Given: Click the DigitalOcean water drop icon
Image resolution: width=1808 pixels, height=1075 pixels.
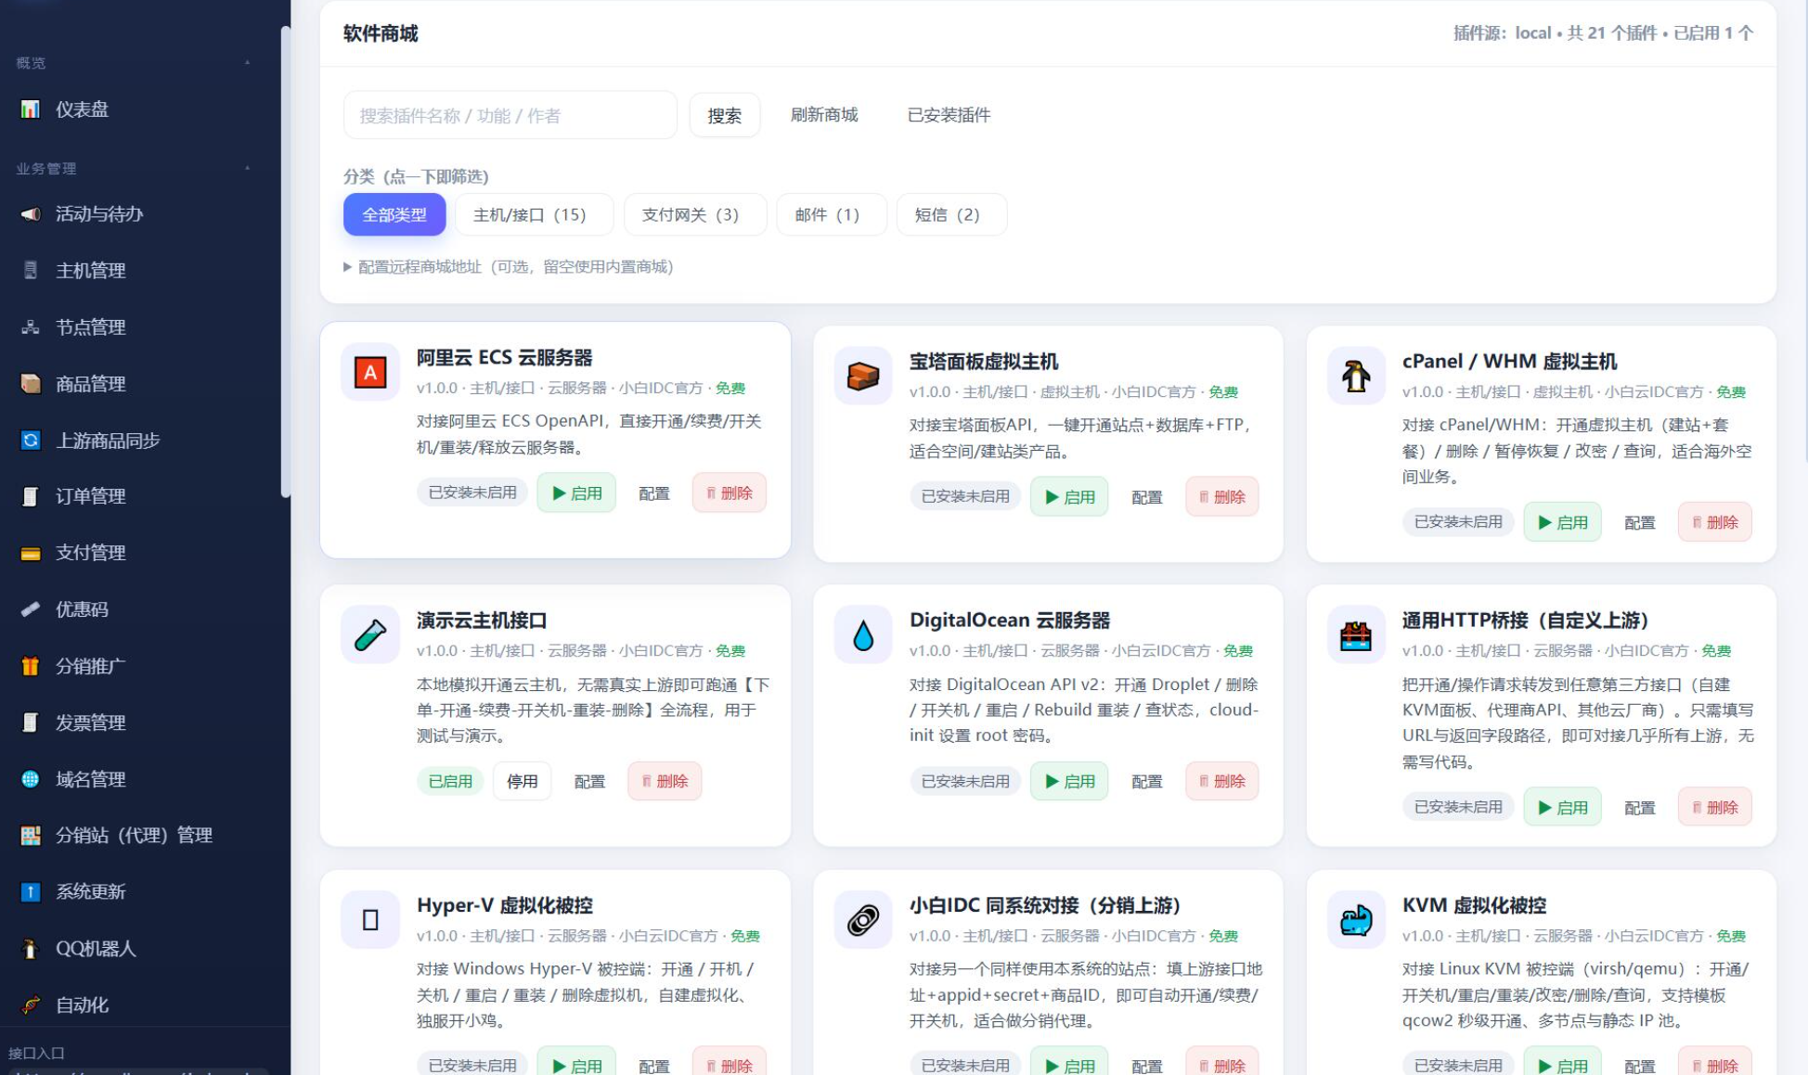Looking at the screenshot, I should (x=863, y=635).
